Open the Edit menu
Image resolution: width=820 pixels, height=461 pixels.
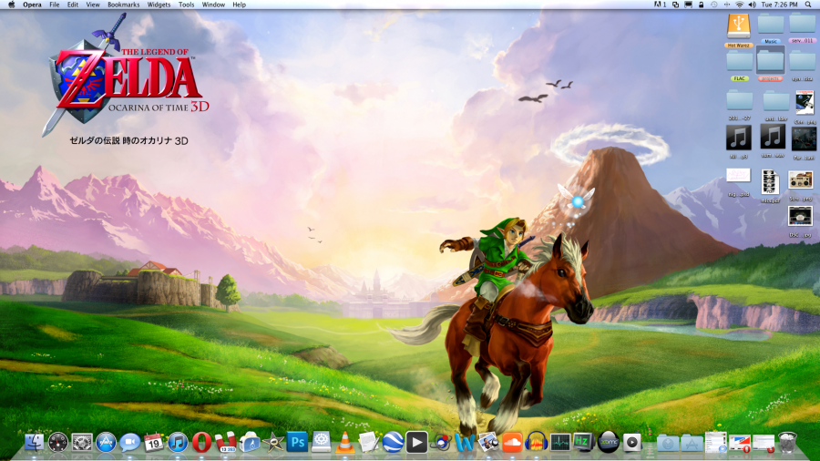pyautogui.click(x=73, y=5)
